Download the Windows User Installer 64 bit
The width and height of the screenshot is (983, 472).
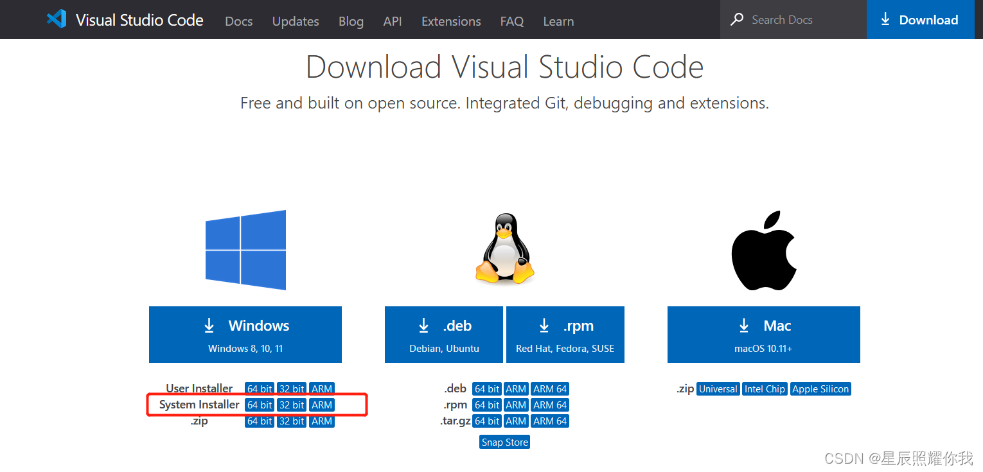point(260,389)
